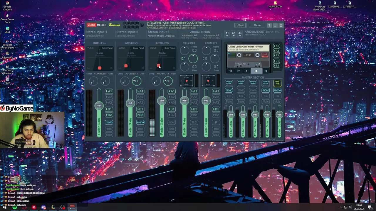Screen dimensions: 376x211
Task: Open the Subnautica desktop shortcut
Action: point(7,55)
